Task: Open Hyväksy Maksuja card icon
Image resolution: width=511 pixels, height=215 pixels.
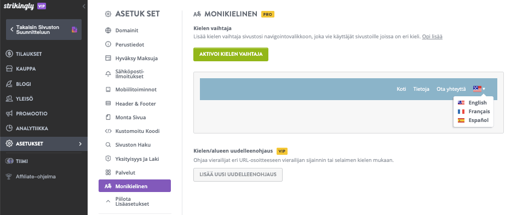Action: [x=108, y=59]
